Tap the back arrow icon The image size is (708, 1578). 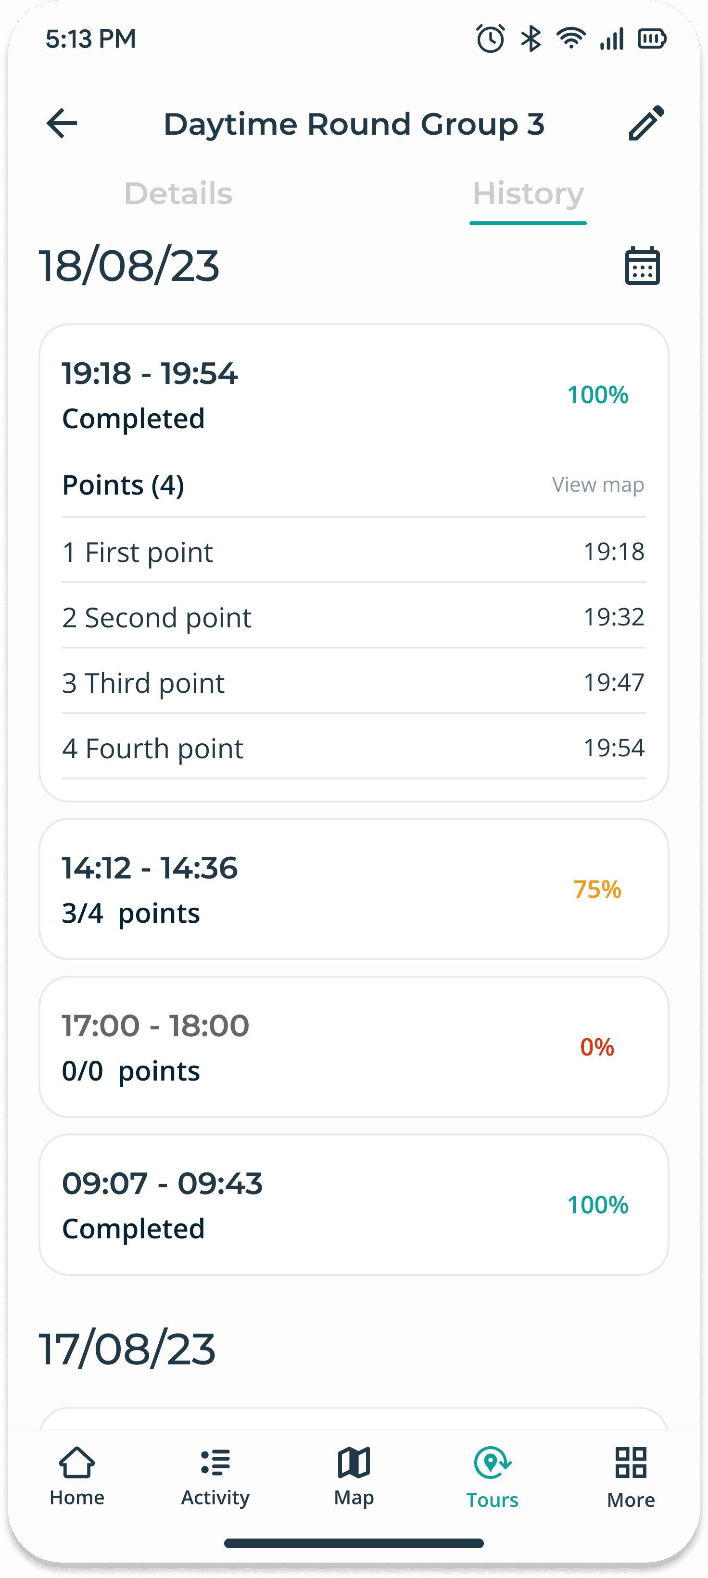point(62,123)
